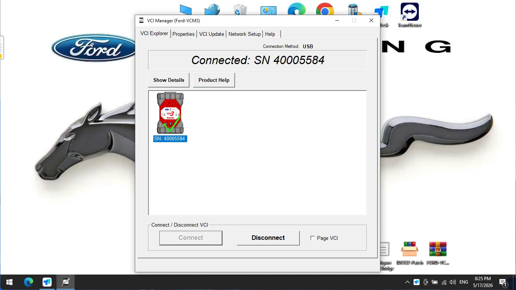Open the Windows Start menu
The image size is (516, 290).
pyautogui.click(x=9, y=282)
